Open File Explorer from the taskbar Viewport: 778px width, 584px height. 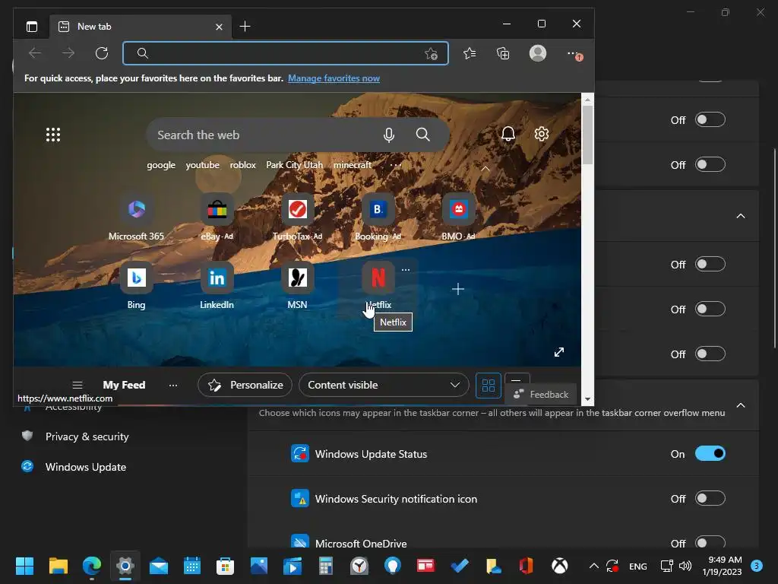coord(58,566)
